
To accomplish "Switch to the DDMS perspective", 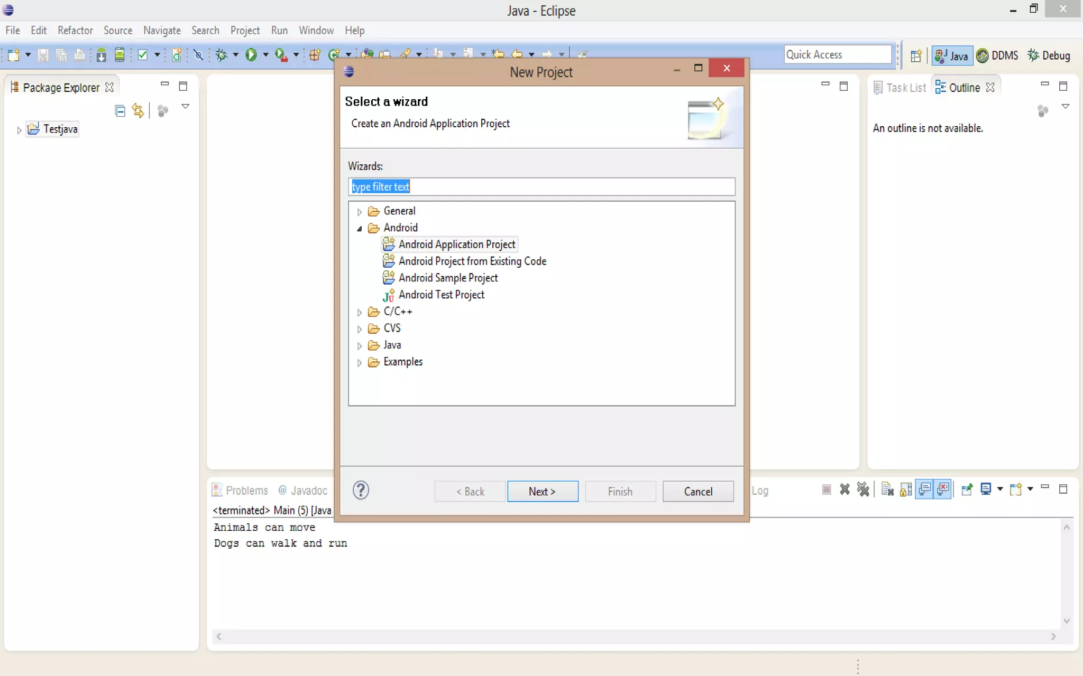I will coord(997,55).
